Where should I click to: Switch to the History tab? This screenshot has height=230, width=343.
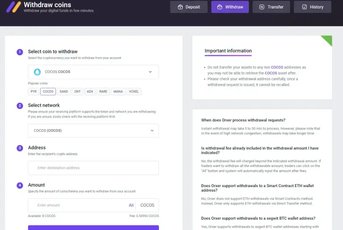point(312,7)
